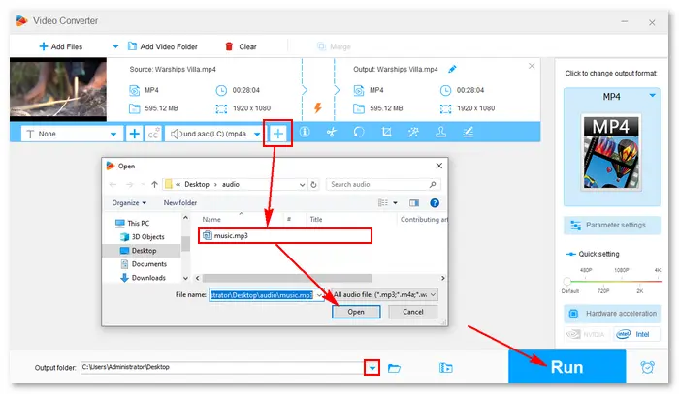Open the subtitle None dropdown
The width and height of the screenshot is (679, 394).
(x=71, y=134)
